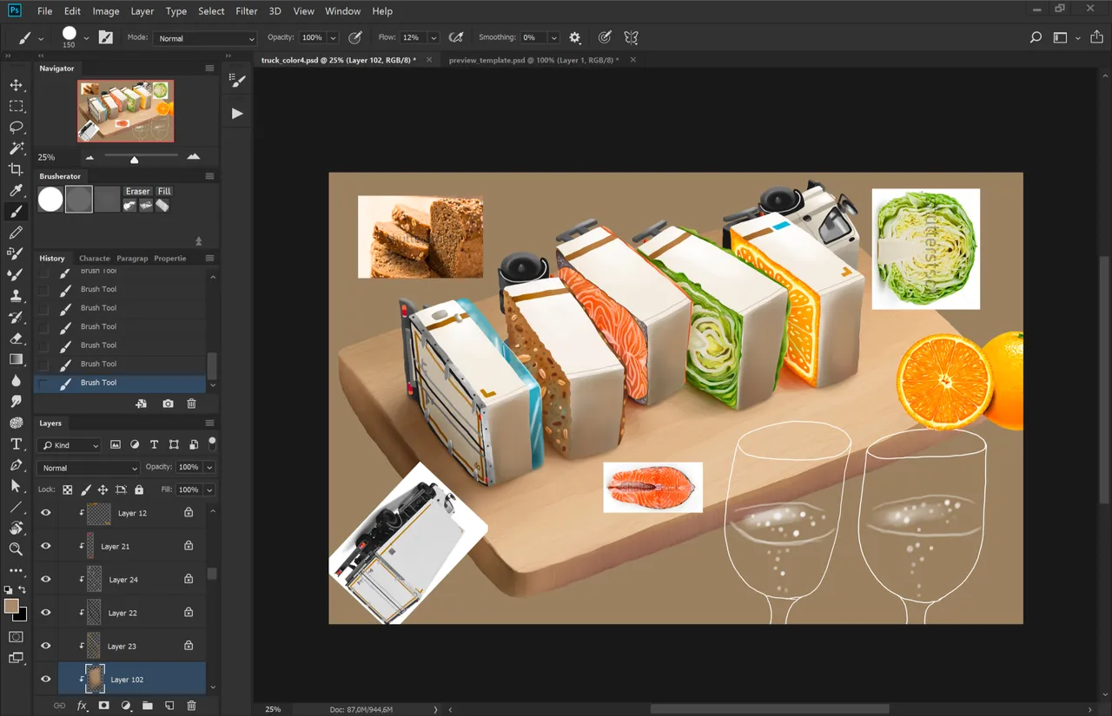The width and height of the screenshot is (1112, 716).
Task: Open layer blend mode Normal dropdown
Action: [88, 468]
